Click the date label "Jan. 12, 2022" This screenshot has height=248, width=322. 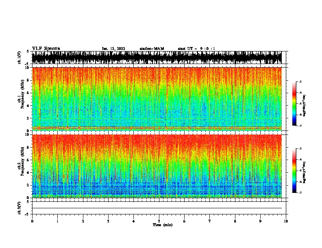113,49
